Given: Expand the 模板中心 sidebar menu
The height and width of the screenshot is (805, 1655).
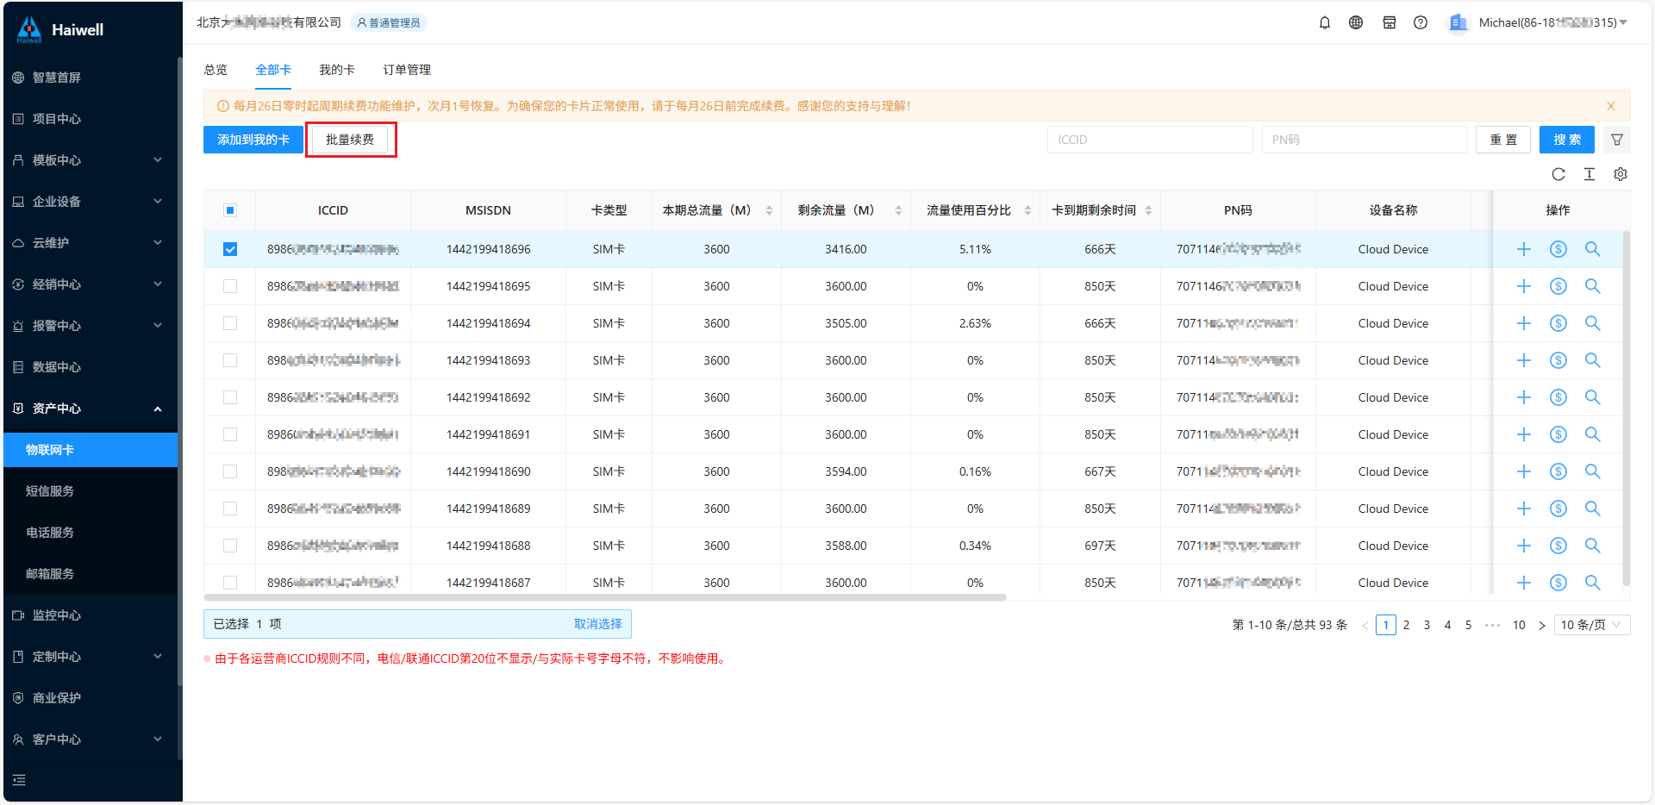Looking at the screenshot, I should click(x=91, y=160).
